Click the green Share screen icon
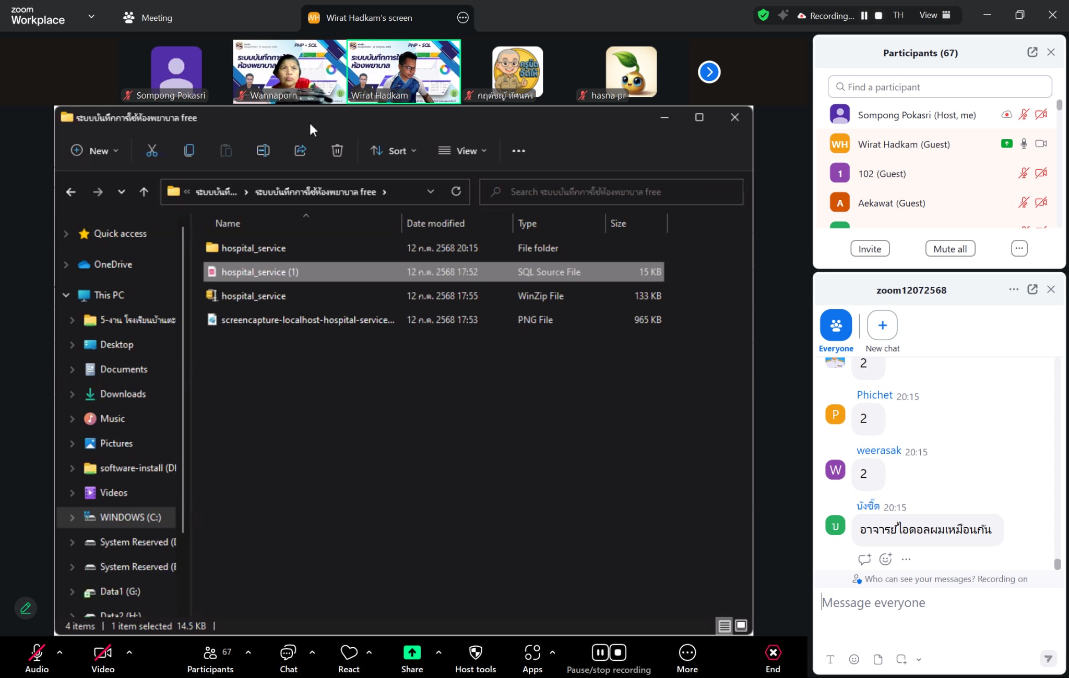 click(412, 652)
